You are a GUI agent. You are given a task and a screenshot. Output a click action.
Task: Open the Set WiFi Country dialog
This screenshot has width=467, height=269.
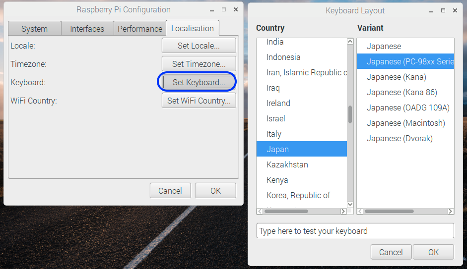[x=199, y=101]
